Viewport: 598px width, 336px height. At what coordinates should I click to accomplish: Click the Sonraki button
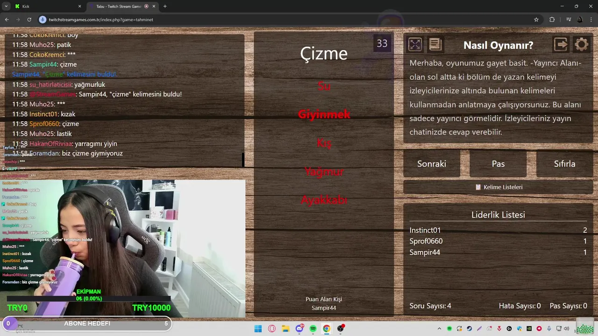pyautogui.click(x=432, y=164)
